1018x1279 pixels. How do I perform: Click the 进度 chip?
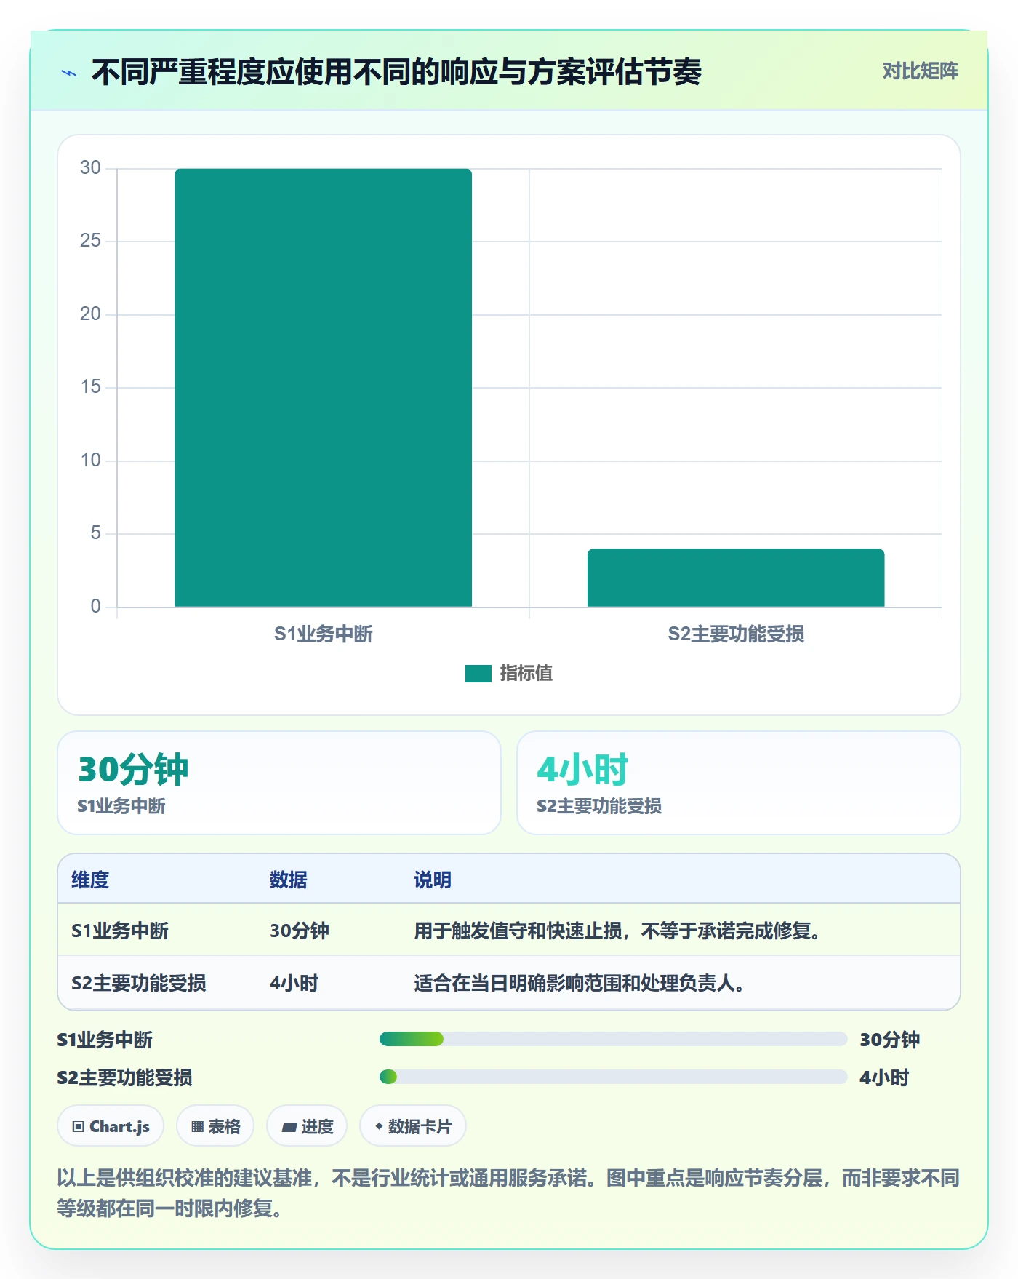tap(307, 1126)
